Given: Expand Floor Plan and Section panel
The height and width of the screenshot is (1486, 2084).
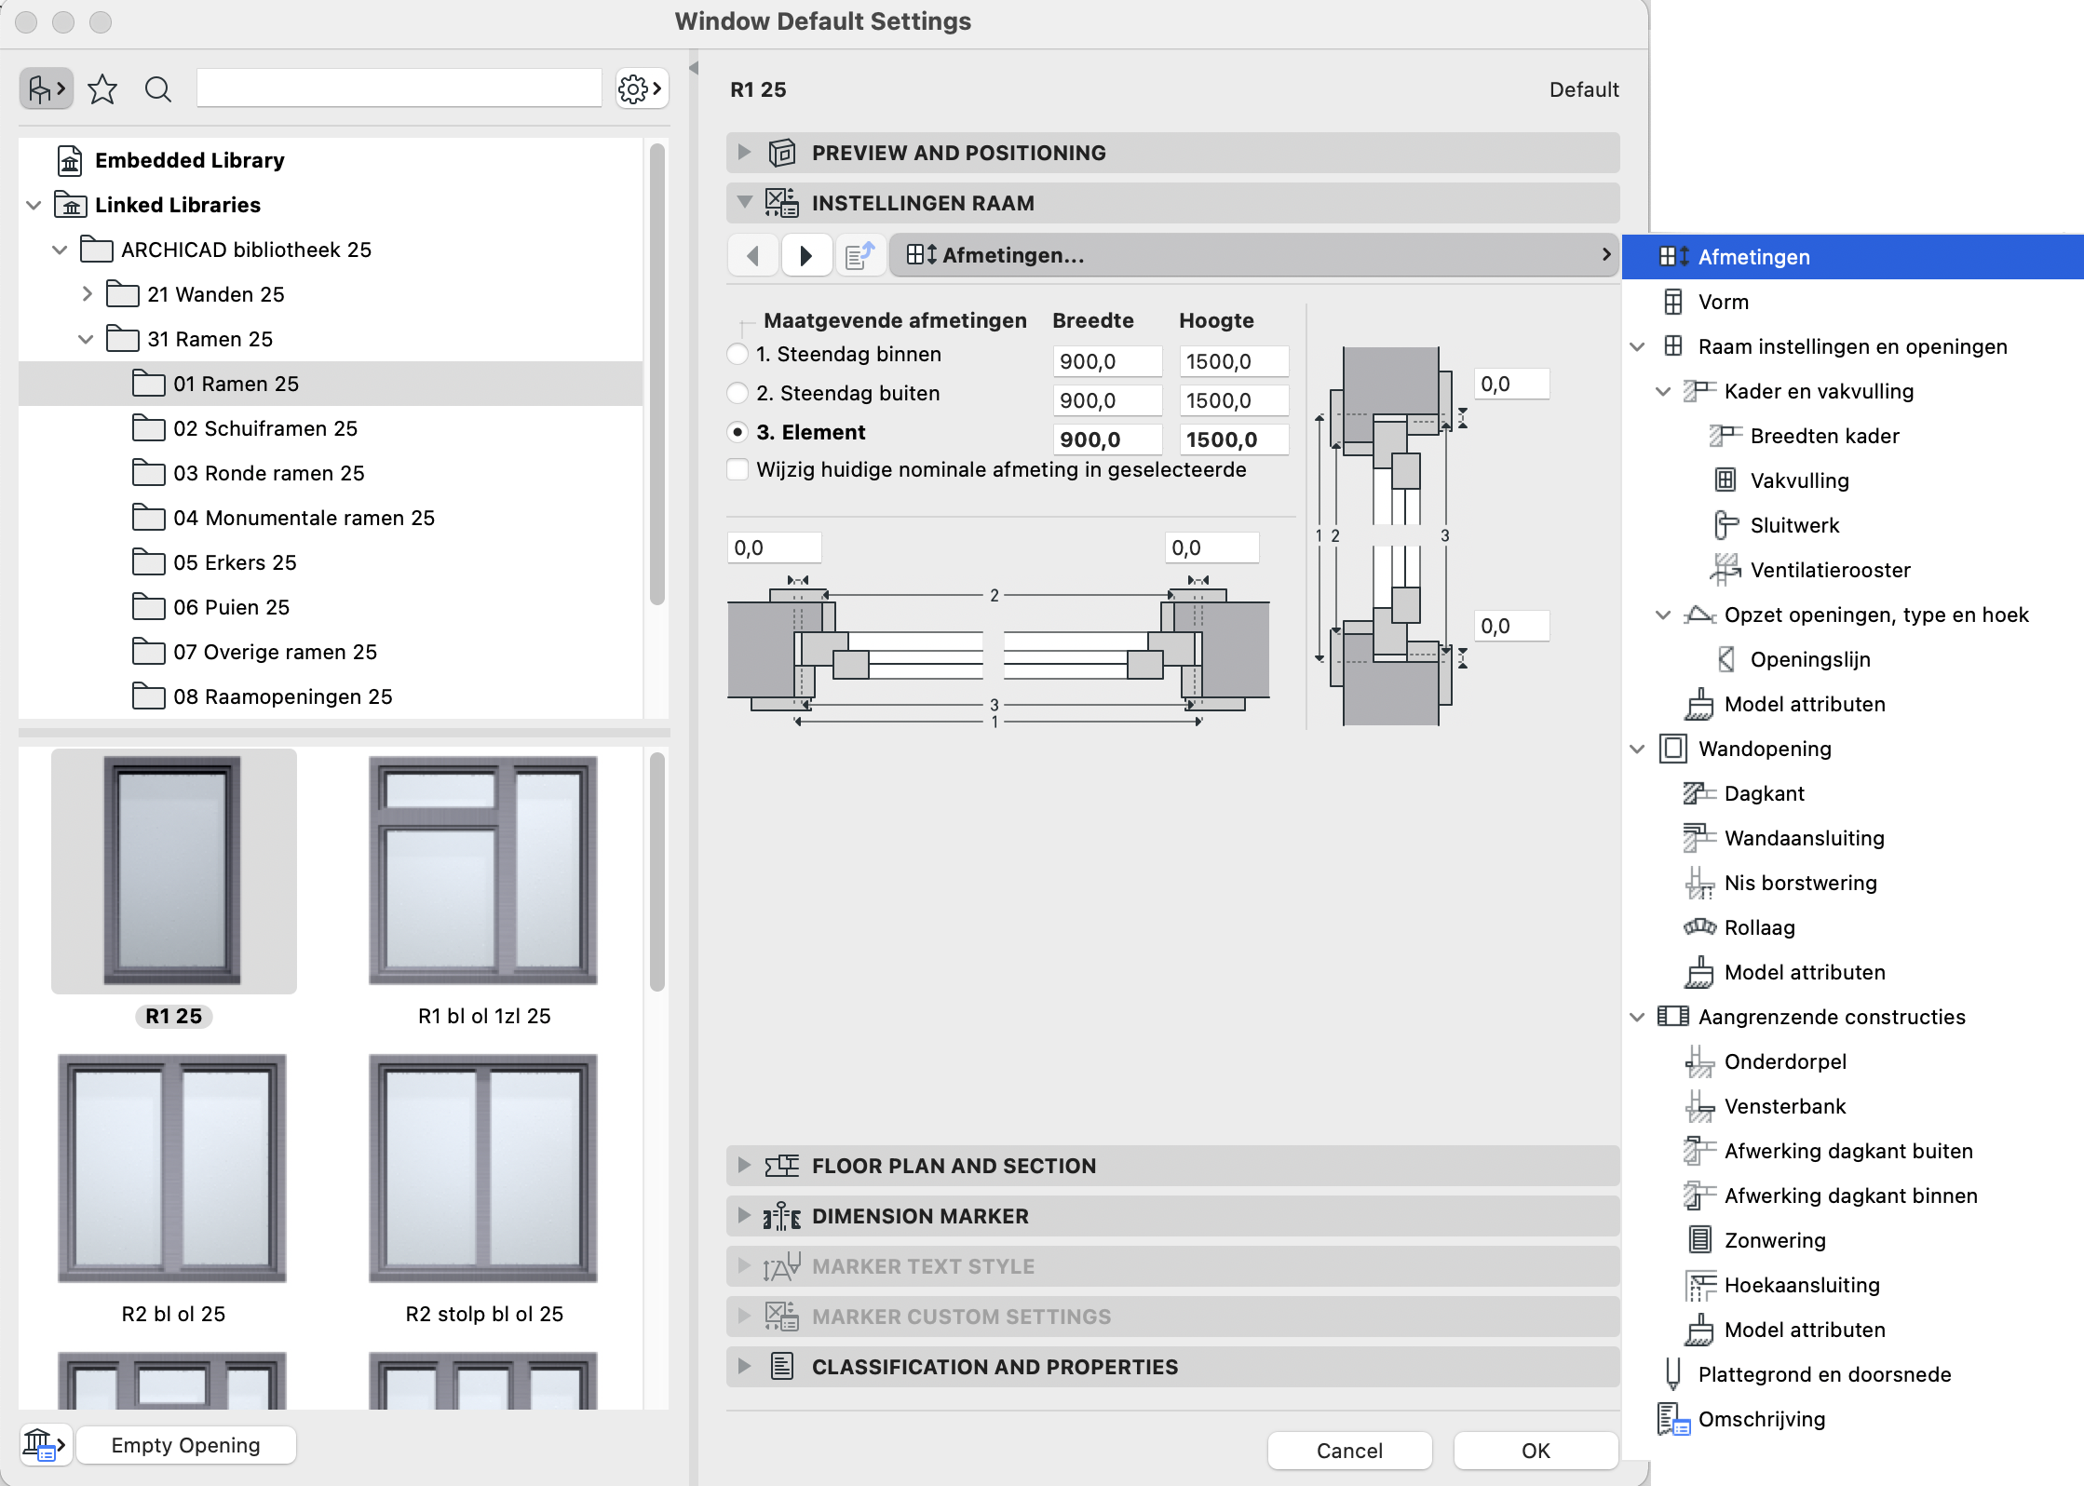Looking at the screenshot, I should coord(743,1165).
